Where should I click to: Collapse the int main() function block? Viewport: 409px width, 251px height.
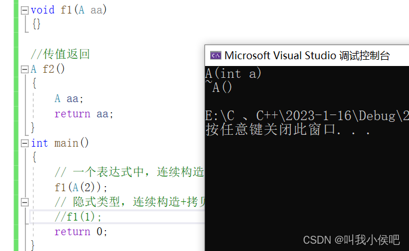tap(24, 143)
